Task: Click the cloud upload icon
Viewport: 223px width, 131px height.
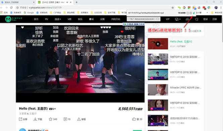Action: point(187,19)
